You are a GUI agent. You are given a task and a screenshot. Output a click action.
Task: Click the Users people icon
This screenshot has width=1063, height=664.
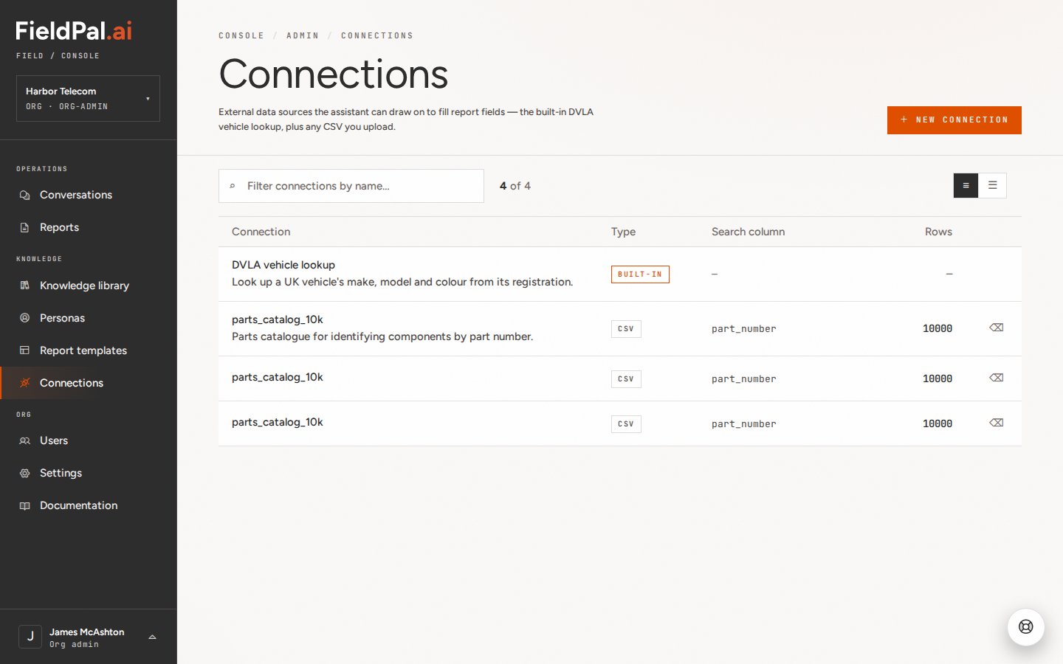[24, 440]
